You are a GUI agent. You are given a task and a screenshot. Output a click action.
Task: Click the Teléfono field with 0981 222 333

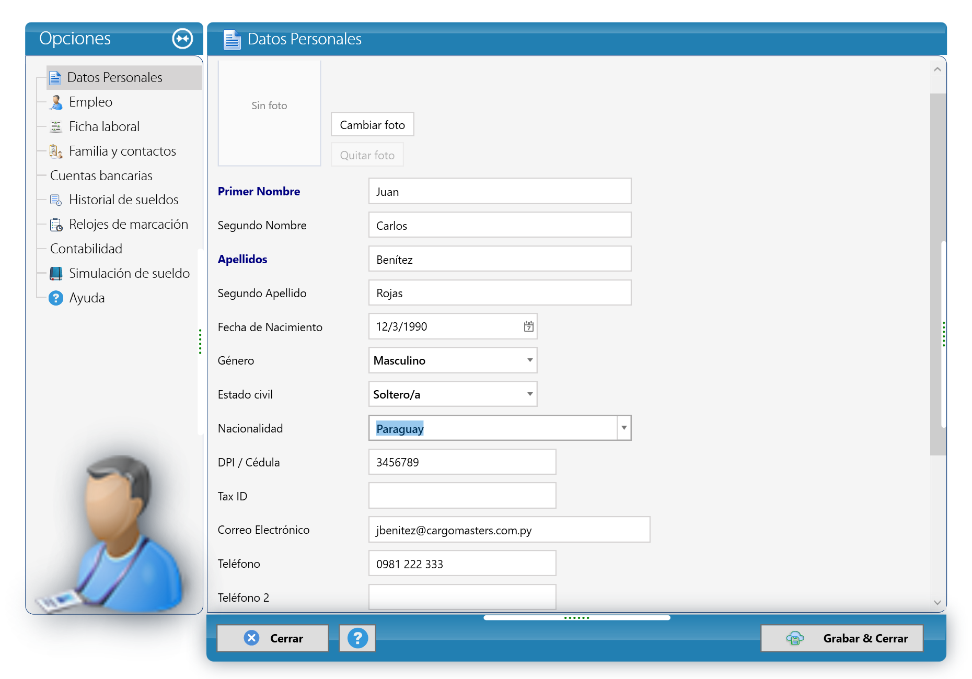click(x=462, y=564)
